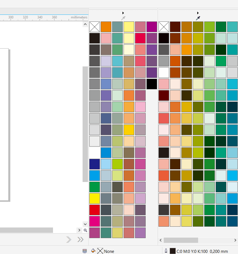Click the document color proofing icon
Image resolution: width=238 pixels, height=254 pixels.
(85, 251)
